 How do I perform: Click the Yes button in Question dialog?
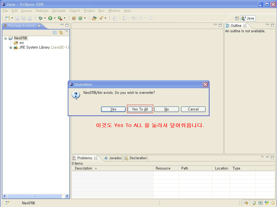pyautogui.click(x=113, y=109)
